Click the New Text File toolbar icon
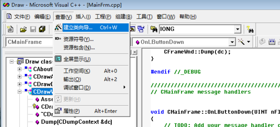Screen dimensions: 280x127 [x=10, y=29]
